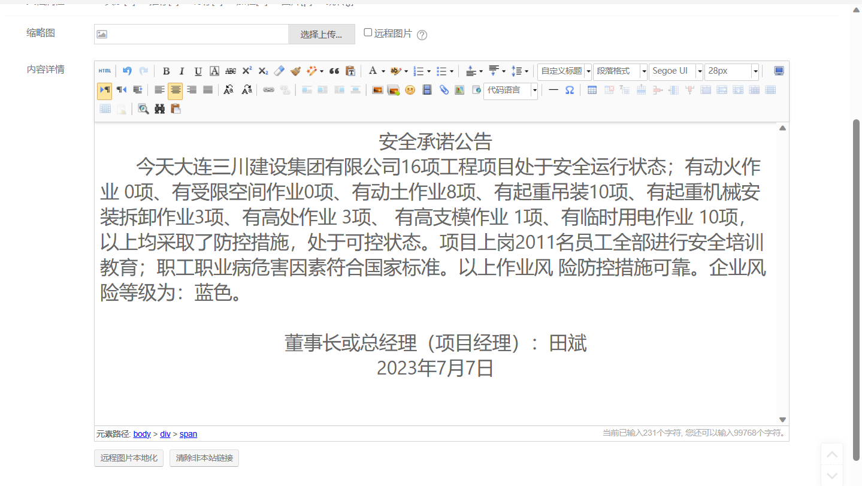Click the clipboard icon in third toolbar row
862x486 pixels.
pos(176,108)
